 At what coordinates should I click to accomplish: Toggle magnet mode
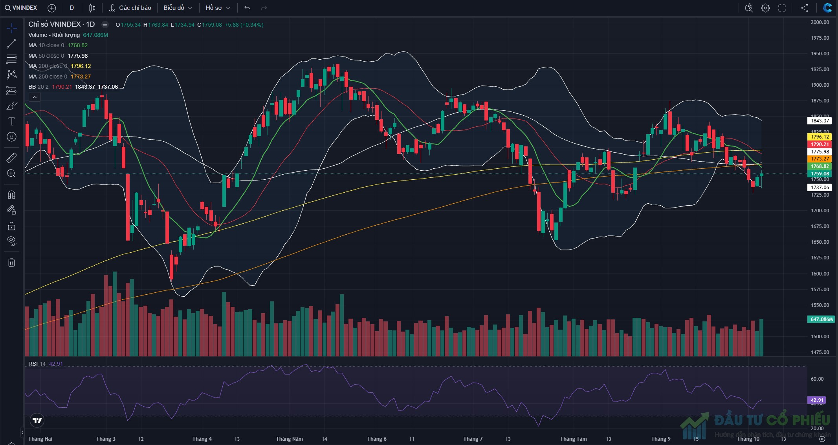tap(11, 195)
